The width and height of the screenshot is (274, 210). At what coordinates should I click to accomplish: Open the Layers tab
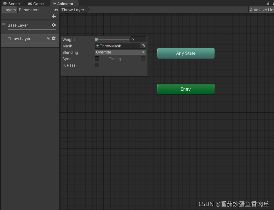click(10, 10)
